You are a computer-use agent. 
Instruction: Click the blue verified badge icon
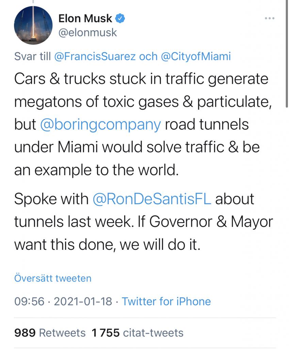click(x=120, y=18)
